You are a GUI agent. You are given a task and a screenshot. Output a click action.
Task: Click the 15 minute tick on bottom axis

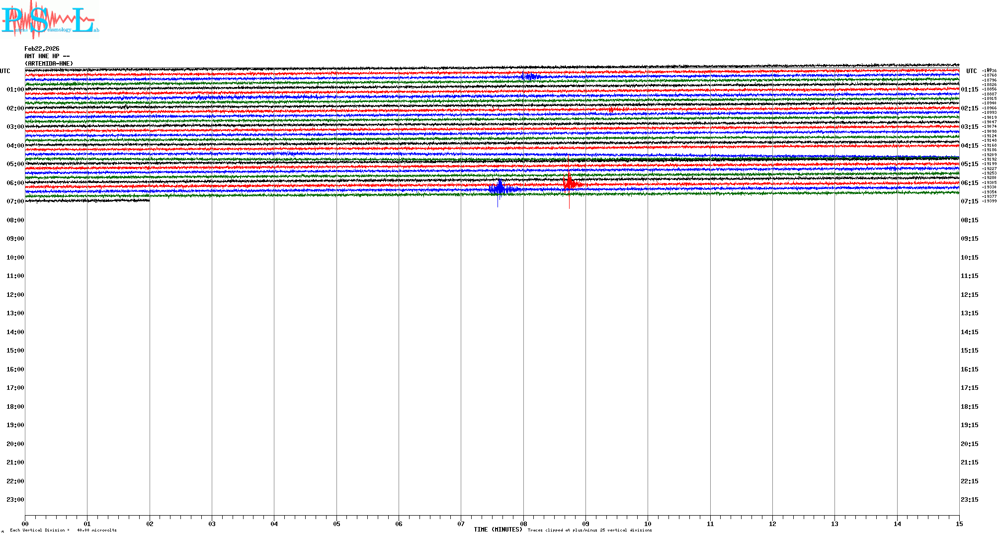[959, 524]
